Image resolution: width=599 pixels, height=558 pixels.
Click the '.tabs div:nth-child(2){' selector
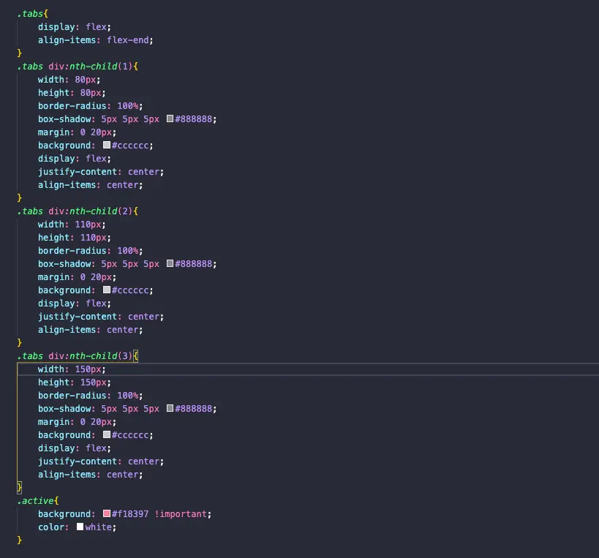pyautogui.click(x=78, y=211)
